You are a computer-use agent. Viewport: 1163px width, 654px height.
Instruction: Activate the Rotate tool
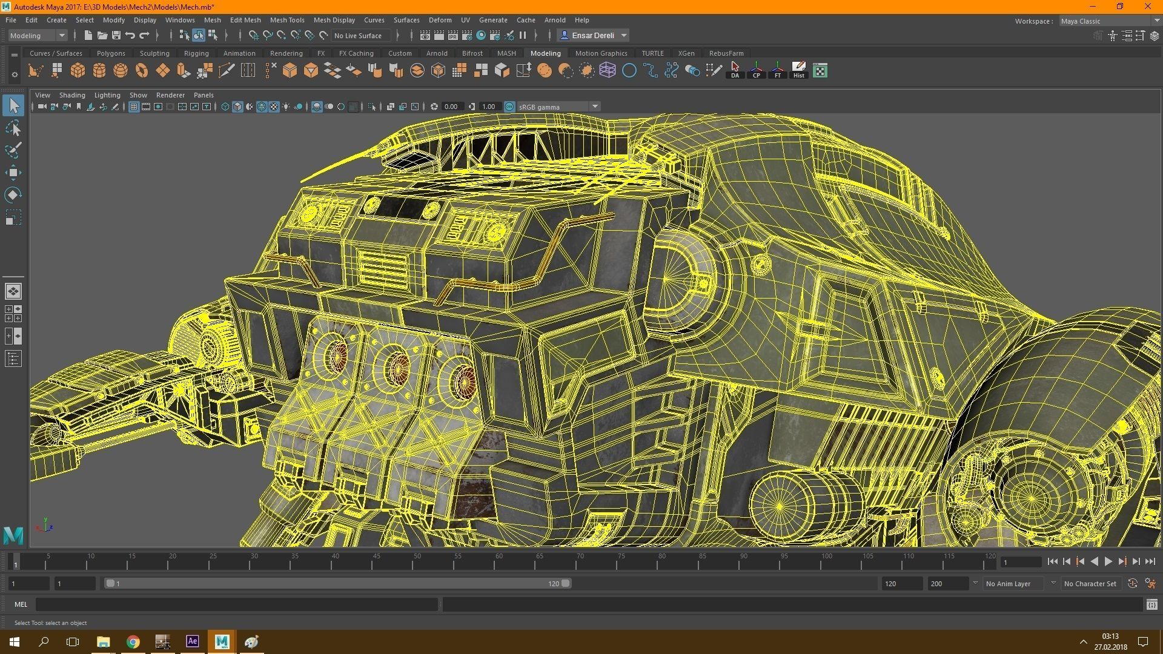[x=13, y=195]
